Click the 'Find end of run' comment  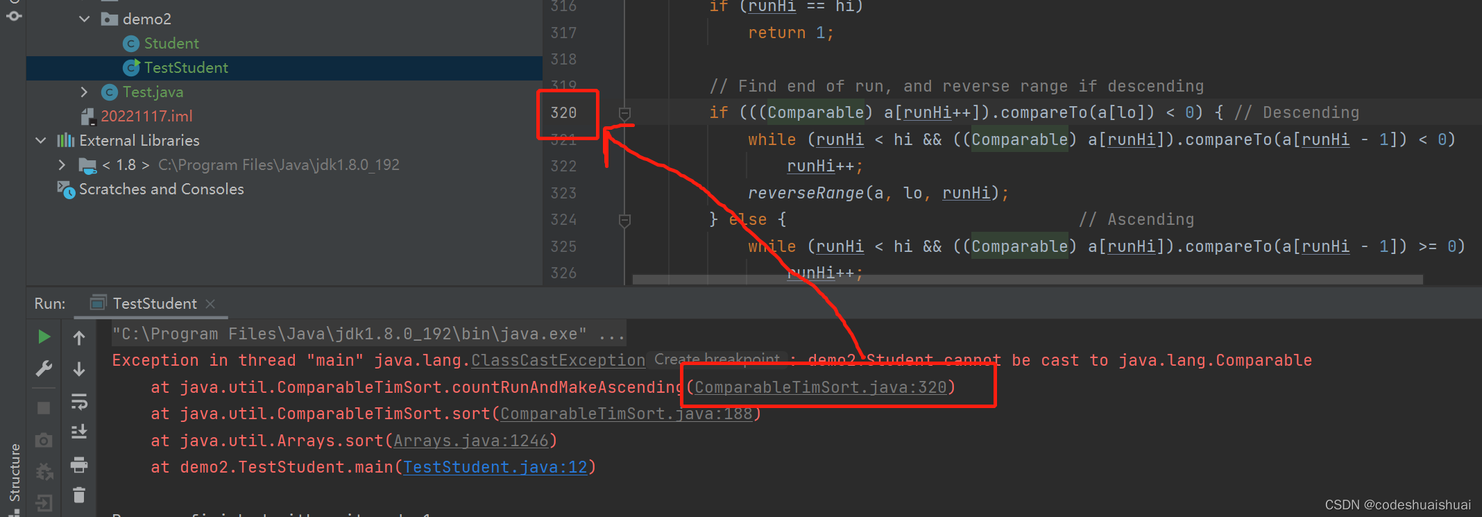pyautogui.click(x=957, y=86)
